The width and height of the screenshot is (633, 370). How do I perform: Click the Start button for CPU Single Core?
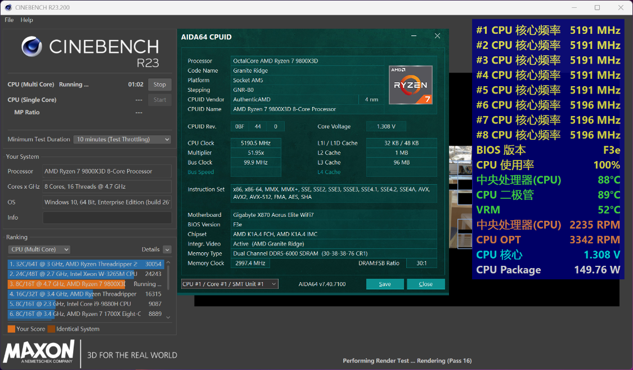(x=159, y=100)
